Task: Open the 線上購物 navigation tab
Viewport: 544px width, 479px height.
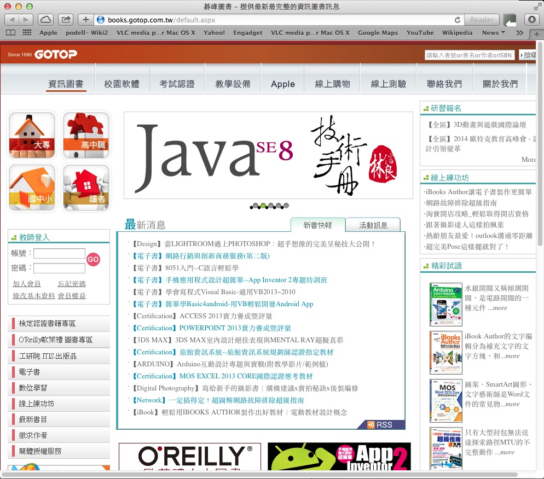Action: [x=332, y=84]
